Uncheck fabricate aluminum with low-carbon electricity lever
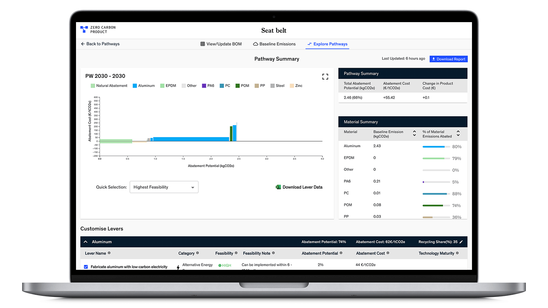 tap(86, 266)
